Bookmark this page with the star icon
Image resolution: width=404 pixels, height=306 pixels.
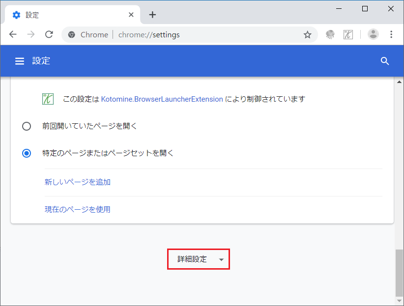coord(307,34)
